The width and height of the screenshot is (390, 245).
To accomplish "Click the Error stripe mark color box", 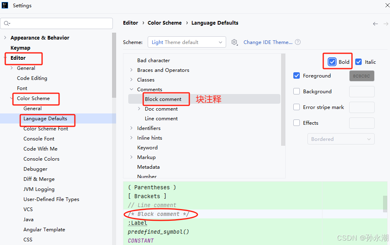I will (x=362, y=107).
